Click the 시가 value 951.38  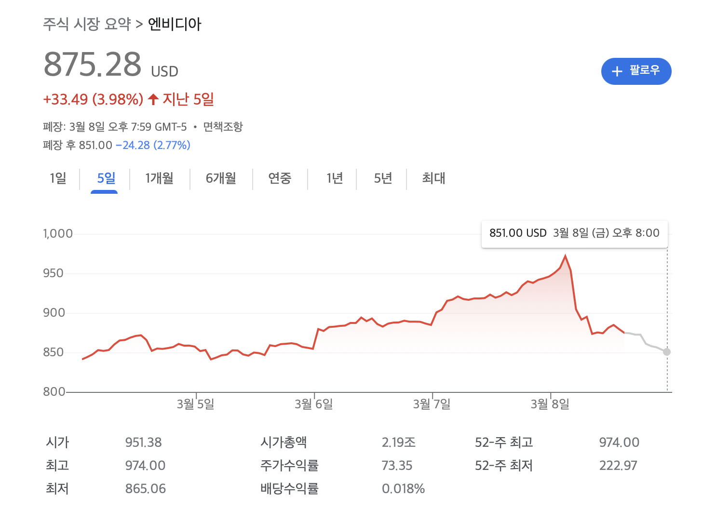[143, 443]
